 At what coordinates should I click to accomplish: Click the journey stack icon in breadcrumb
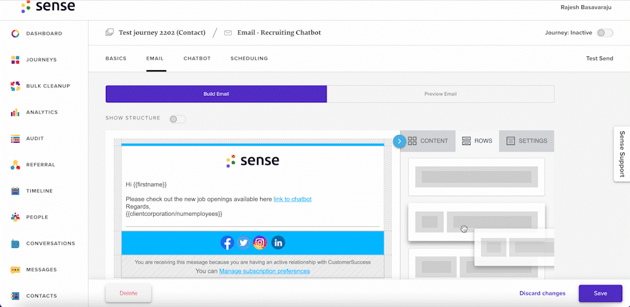pyautogui.click(x=109, y=33)
